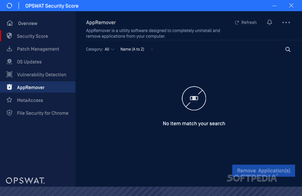Click the 'No item match your search' message
The height and width of the screenshot is (196, 302).
[194, 124]
